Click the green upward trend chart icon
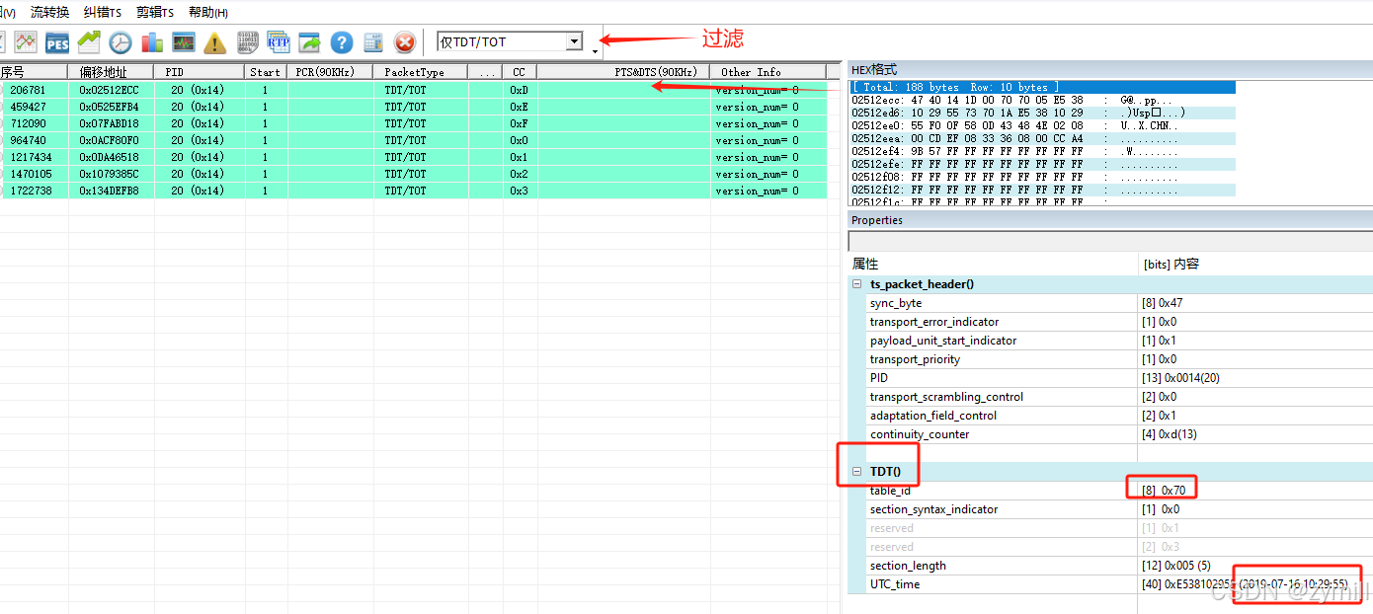This screenshot has width=1373, height=614. [89, 42]
